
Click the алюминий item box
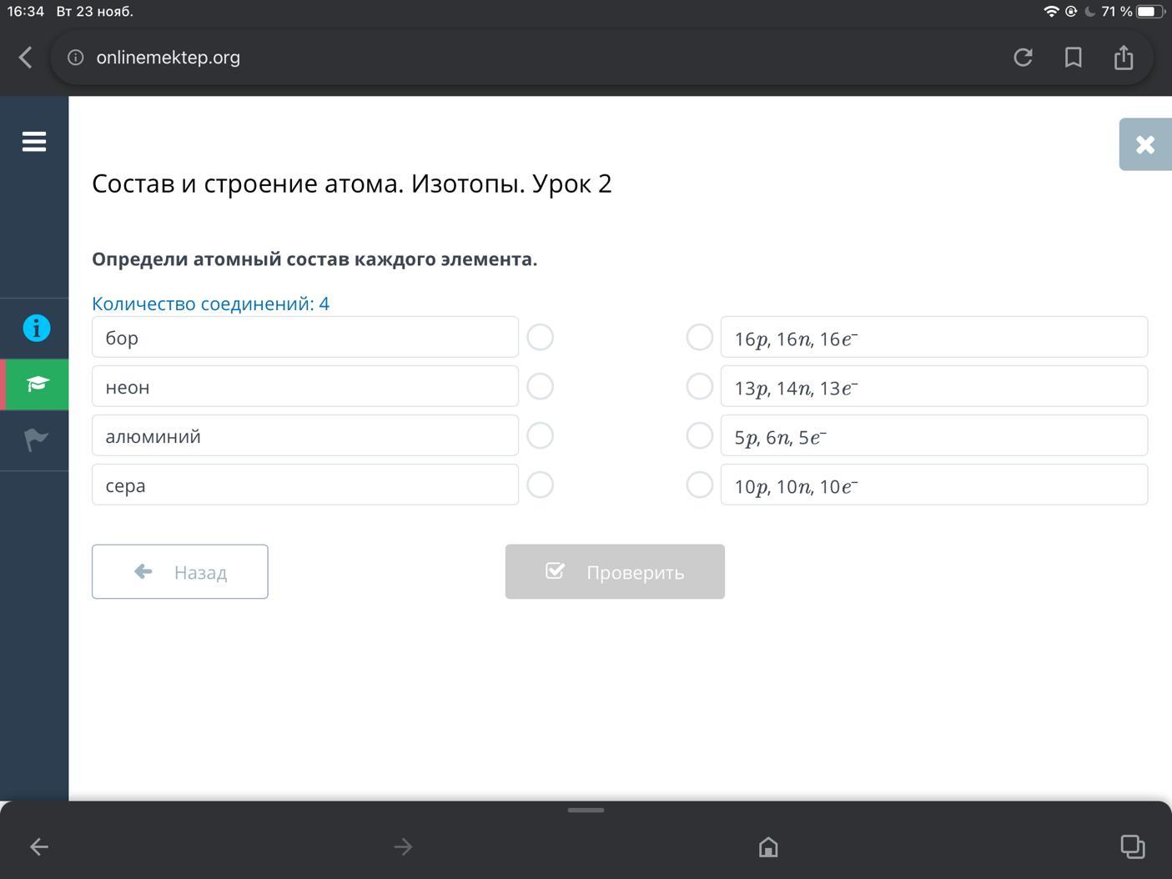[x=305, y=436]
